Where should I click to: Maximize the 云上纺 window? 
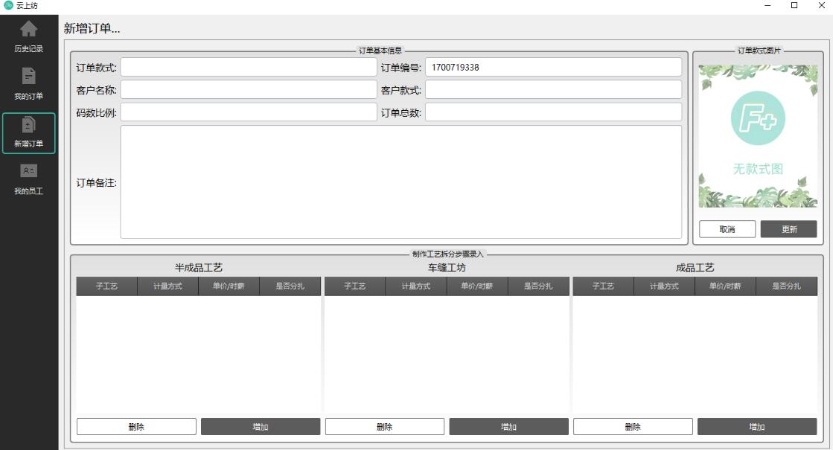pyautogui.click(x=794, y=5)
